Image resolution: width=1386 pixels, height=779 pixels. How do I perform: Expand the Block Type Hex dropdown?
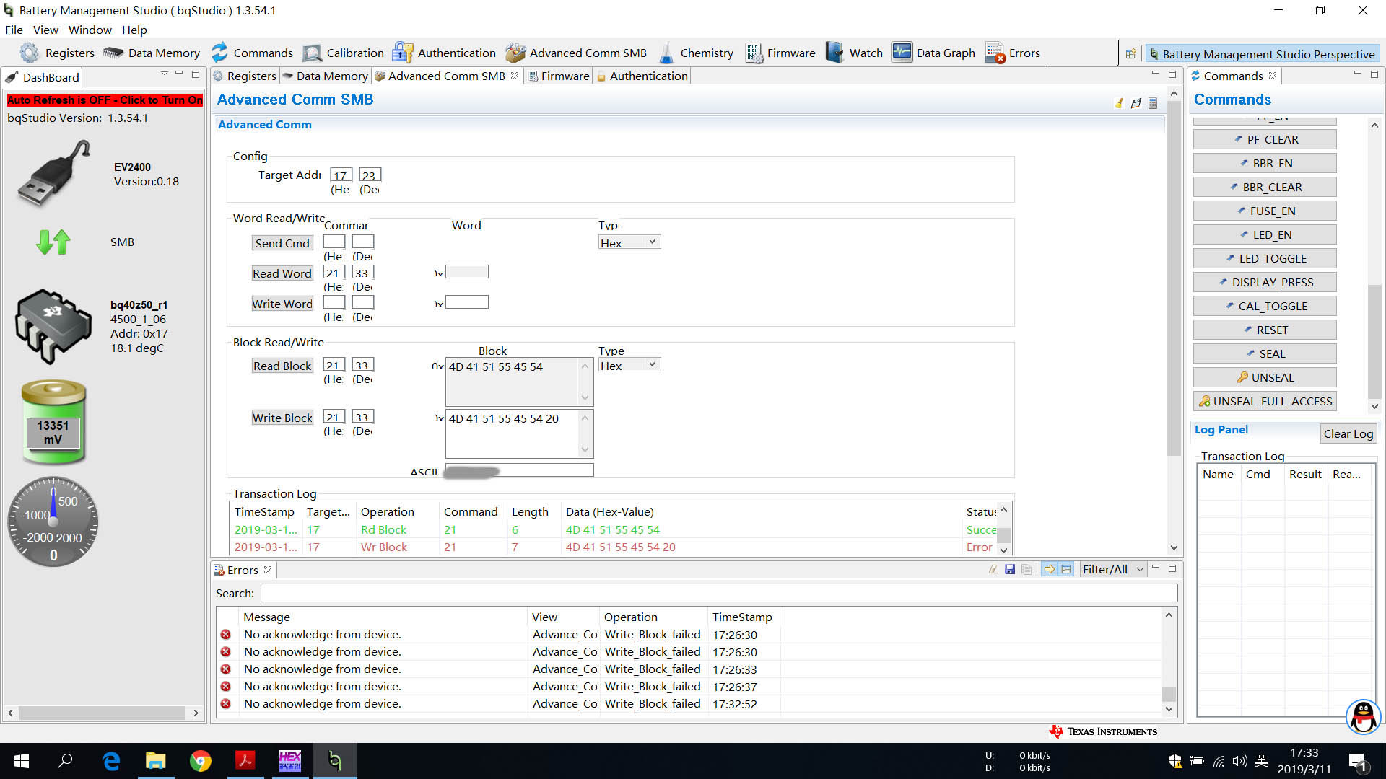[651, 365]
